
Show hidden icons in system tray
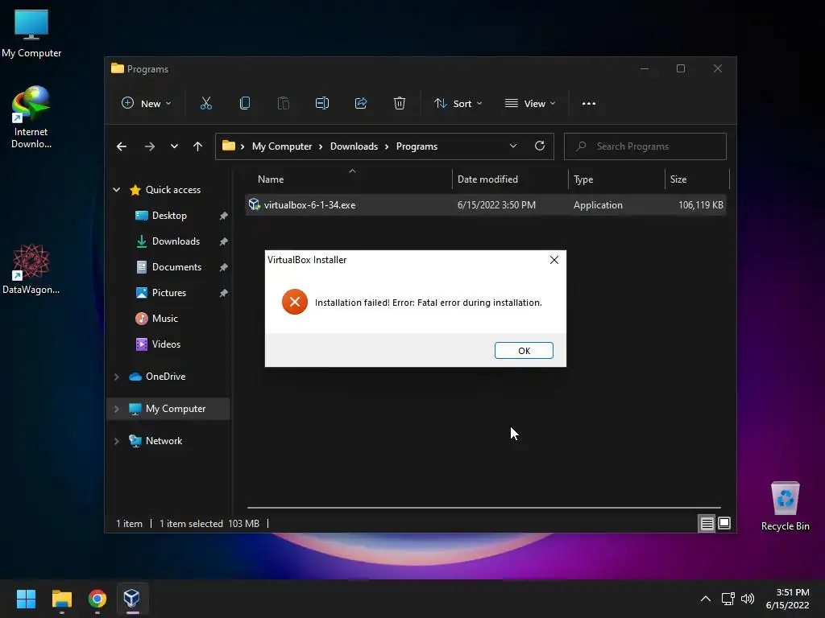[706, 599]
